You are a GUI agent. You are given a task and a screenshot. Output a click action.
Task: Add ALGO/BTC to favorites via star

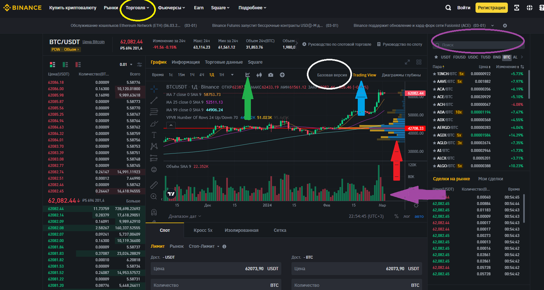(x=435, y=166)
